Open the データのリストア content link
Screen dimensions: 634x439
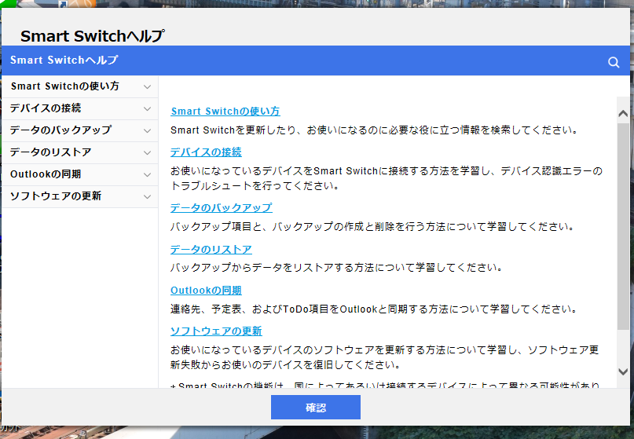[x=211, y=250]
